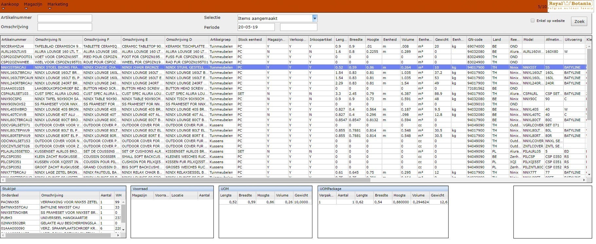Select row PILCSP0351
Image resolution: width=596 pixels, height=244 pixels.
(x=293, y=162)
